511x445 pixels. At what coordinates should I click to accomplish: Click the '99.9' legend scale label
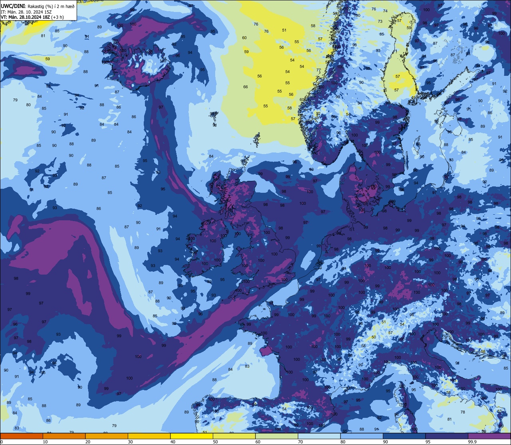473,442
